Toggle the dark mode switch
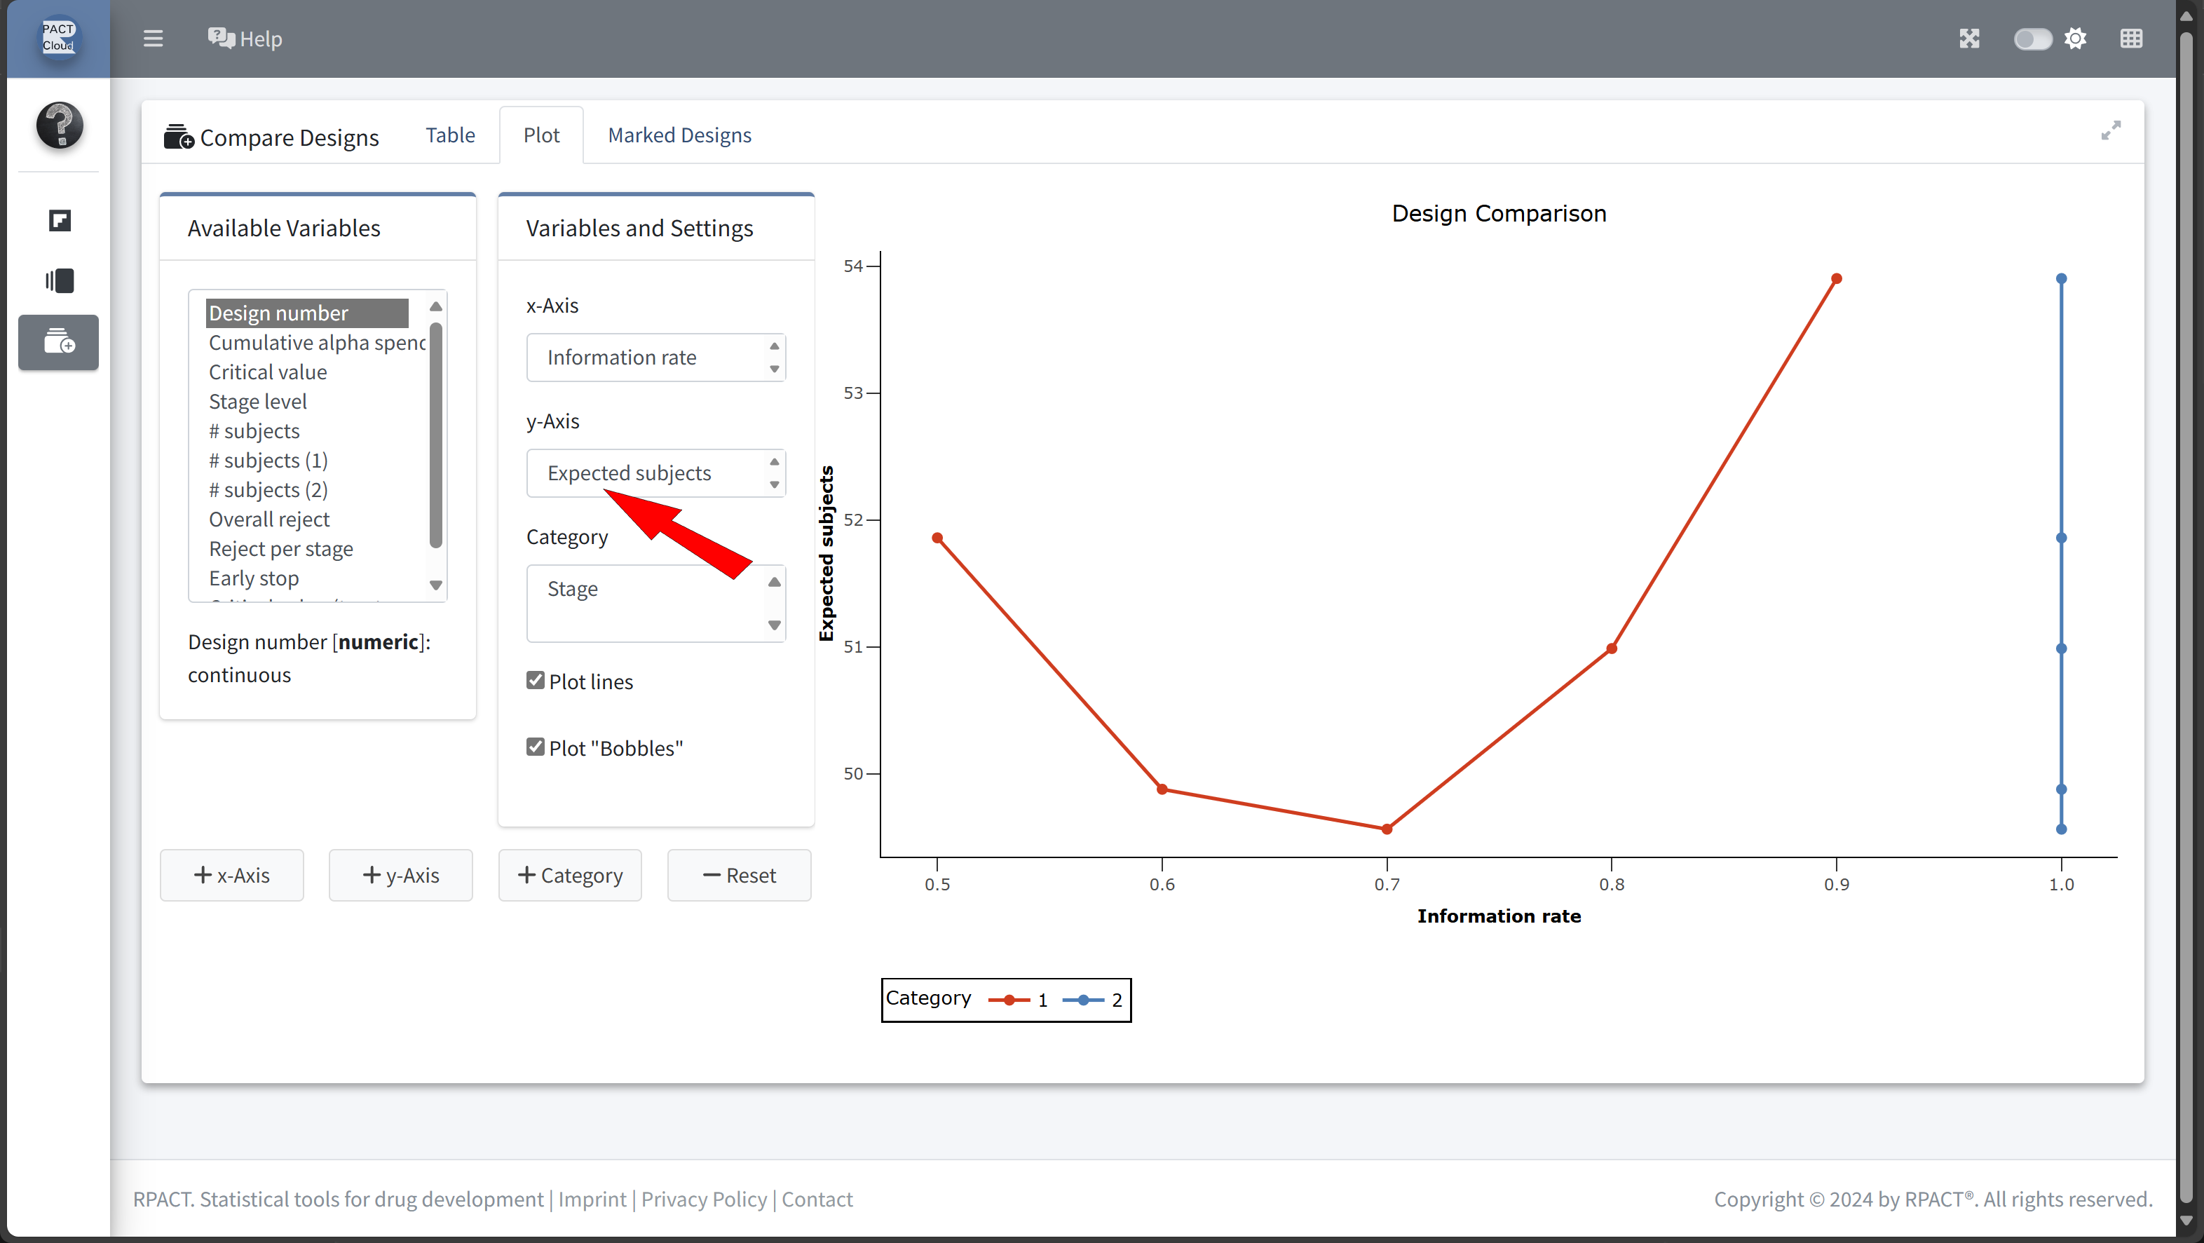2204x1243 pixels. [2032, 39]
